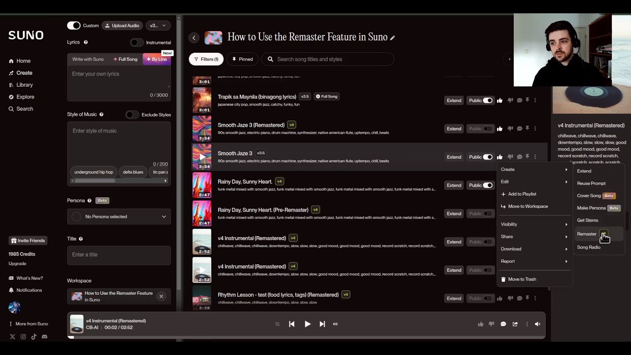Open the comment icon in the bottom player
631x355 pixels.
click(503, 324)
